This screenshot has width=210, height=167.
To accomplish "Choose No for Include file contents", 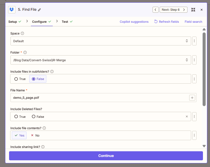I will click(x=35, y=135).
